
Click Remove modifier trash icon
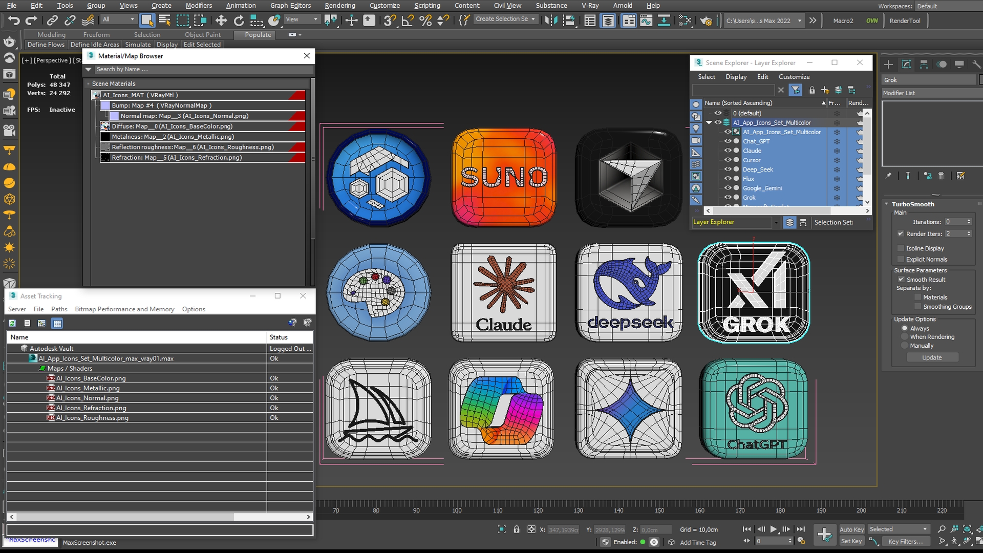pos(941,176)
